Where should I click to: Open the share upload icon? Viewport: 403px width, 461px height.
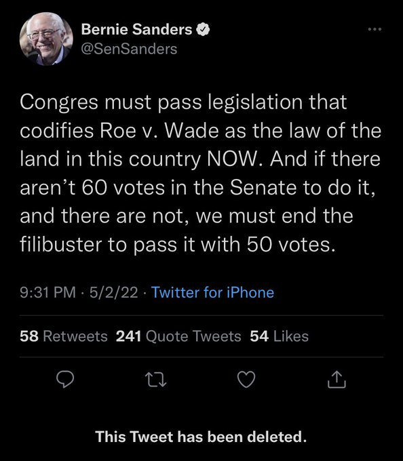click(x=337, y=380)
